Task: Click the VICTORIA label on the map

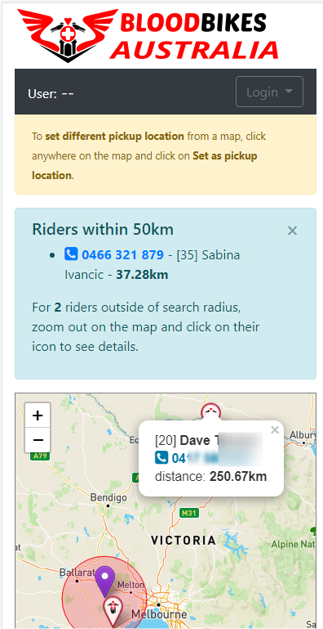Action: tap(184, 541)
